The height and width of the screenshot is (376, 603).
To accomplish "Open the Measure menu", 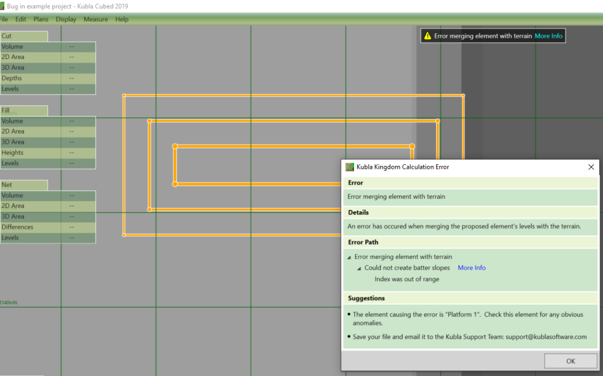I will point(96,19).
